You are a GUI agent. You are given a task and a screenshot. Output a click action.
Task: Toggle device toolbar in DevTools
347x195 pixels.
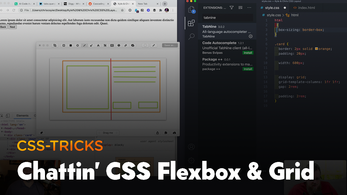(8, 116)
